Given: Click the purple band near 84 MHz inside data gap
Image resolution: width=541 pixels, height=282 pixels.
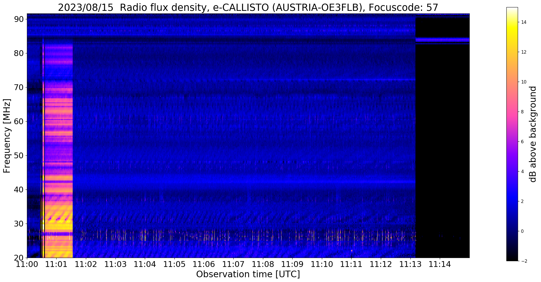Looking at the screenshot, I should tap(442, 40).
